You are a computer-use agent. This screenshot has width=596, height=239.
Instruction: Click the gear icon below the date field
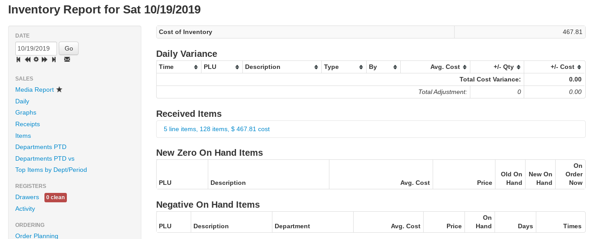click(x=36, y=60)
